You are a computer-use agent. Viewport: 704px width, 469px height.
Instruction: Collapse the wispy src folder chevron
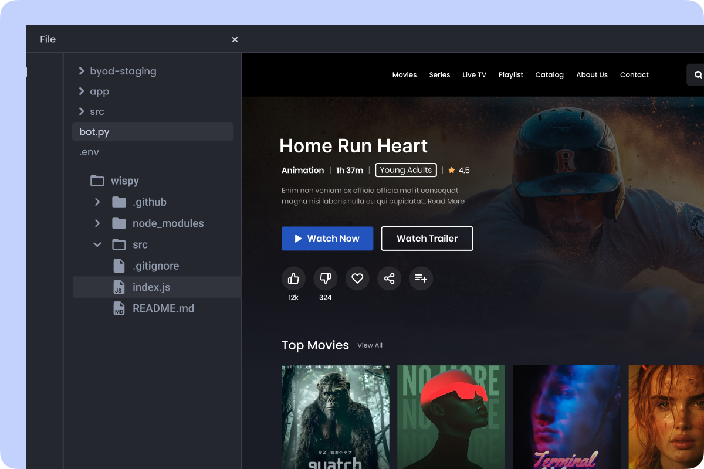coord(97,244)
